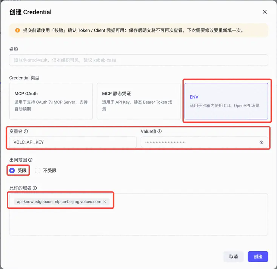This screenshot has height=269, width=277.
Task: Submit with the 创建 button
Action: (x=258, y=257)
